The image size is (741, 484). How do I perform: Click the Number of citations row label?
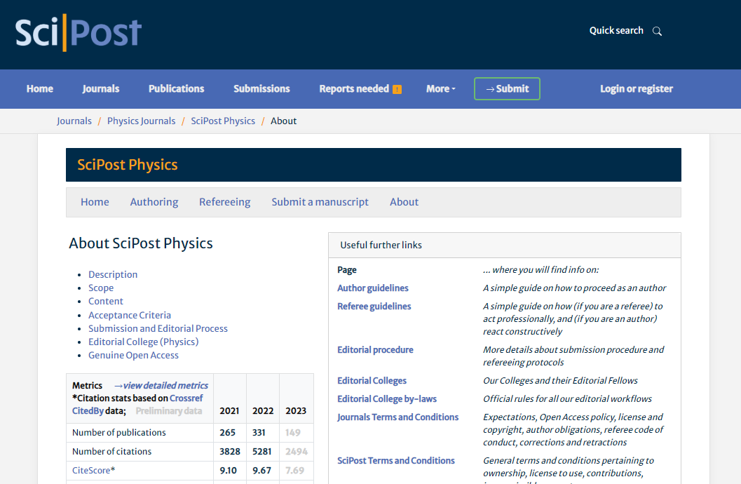pos(112,452)
